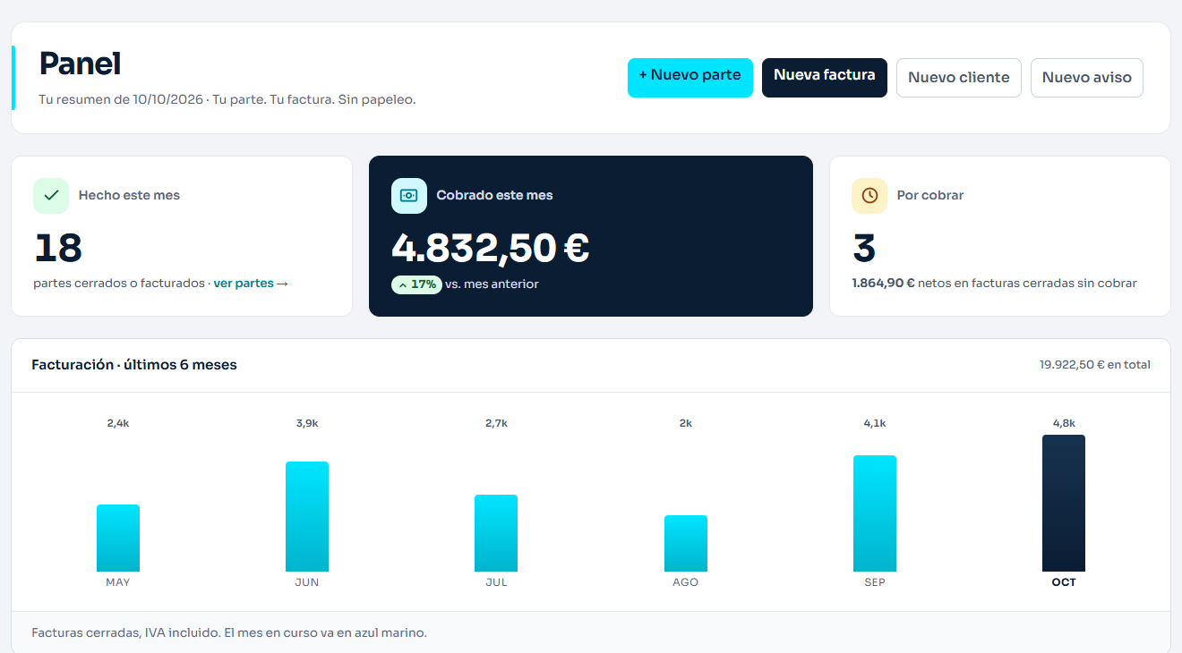Click the AGO bar in the chart

686,543
